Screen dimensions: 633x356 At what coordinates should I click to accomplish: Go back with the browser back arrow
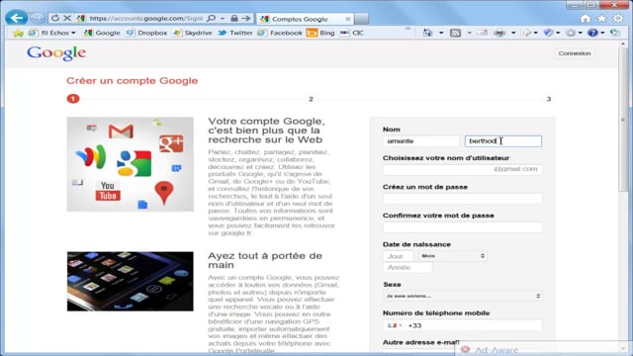[16, 18]
